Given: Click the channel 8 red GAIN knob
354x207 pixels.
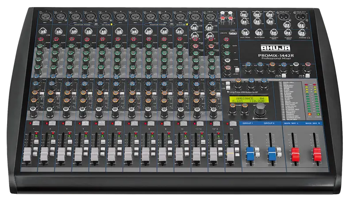Looking at the screenshot, I should (148, 40).
